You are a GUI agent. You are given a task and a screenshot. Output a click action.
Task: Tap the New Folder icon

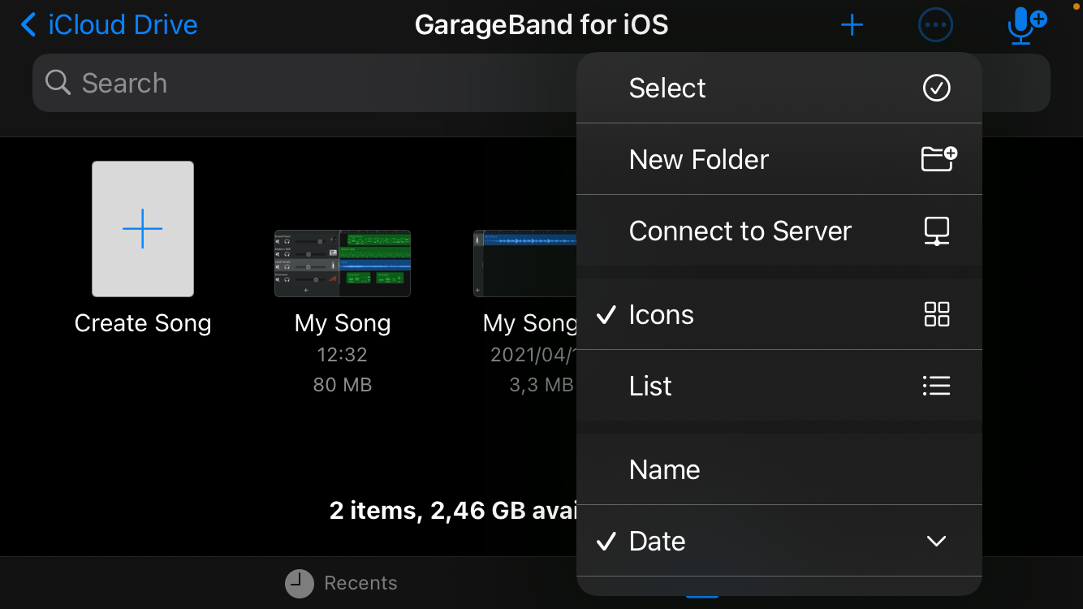(938, 158)
